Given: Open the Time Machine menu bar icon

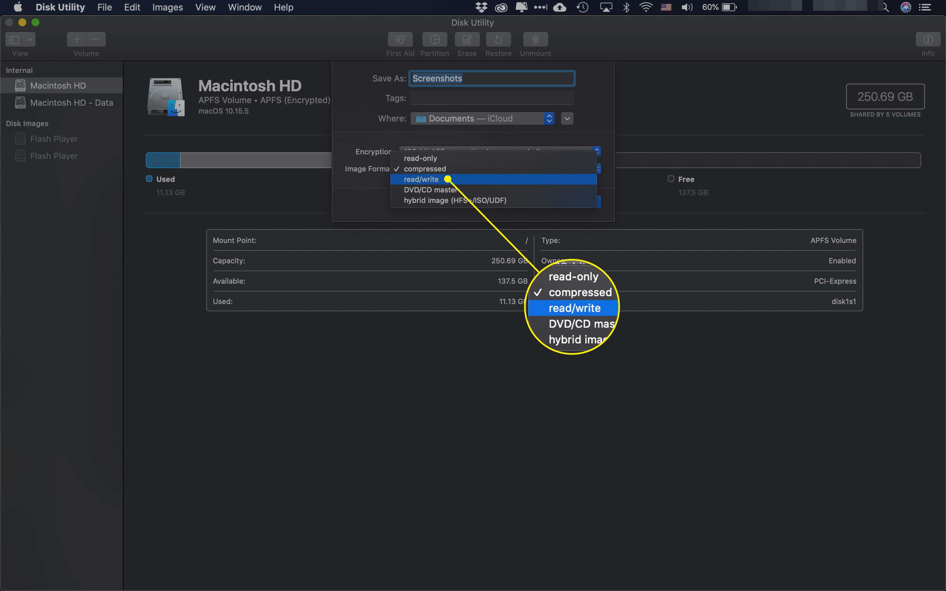Looking at the screenshot, I should point(582,7).
